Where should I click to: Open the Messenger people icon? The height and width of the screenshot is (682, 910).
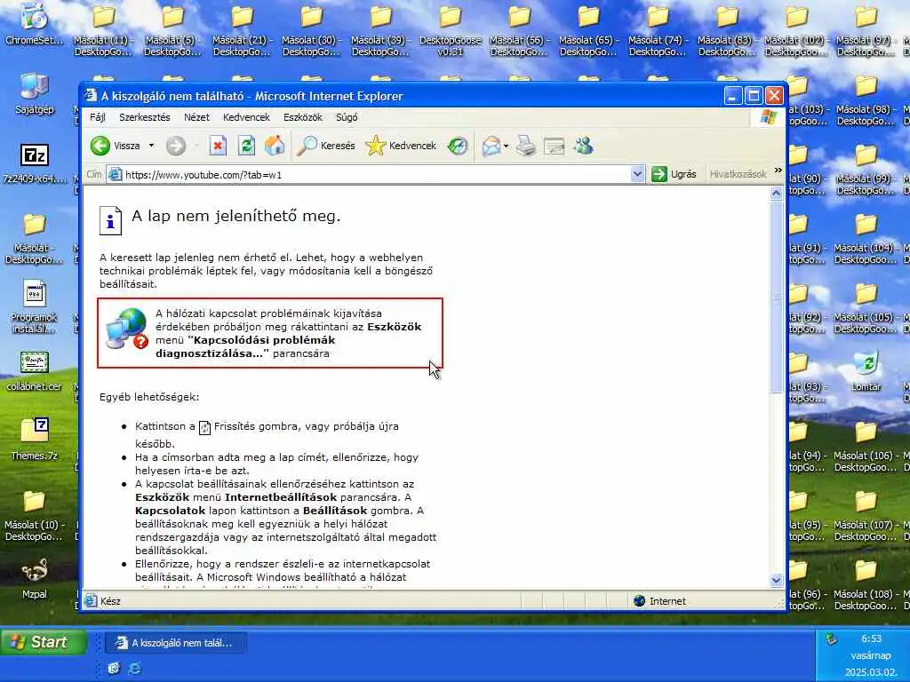pyautogui.click(x=583, y=146)
